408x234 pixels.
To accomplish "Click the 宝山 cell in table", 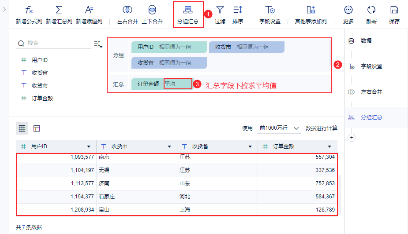I will [x=137, y=210].
